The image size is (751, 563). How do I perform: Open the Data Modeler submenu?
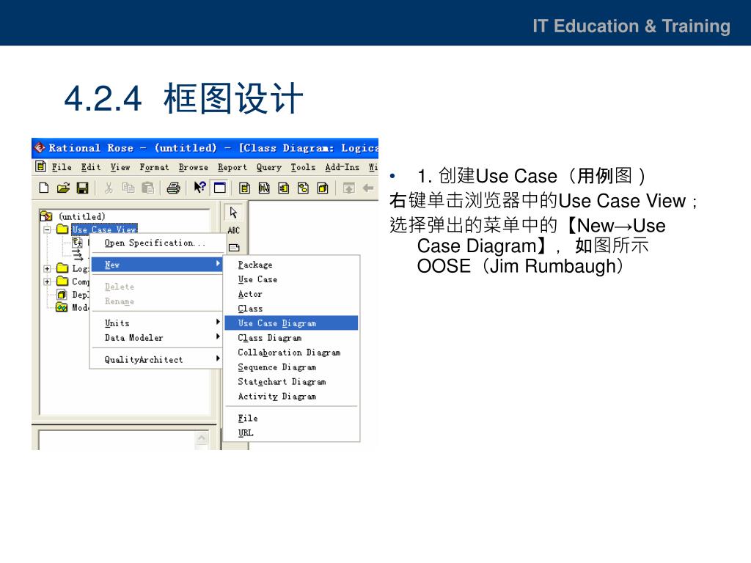click(157, 337)
